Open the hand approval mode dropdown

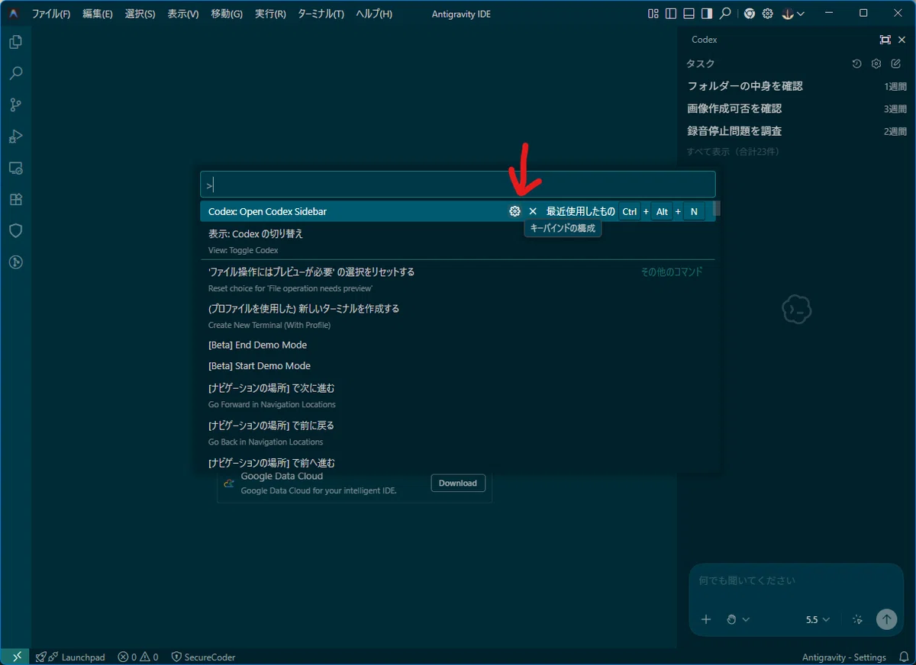tap(738, 619)
